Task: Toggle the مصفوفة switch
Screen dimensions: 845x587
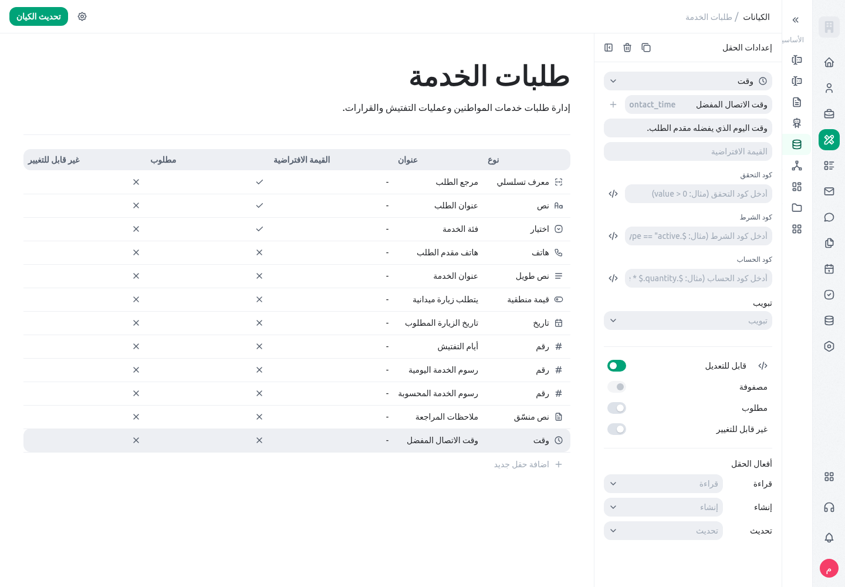Action: 617,387
